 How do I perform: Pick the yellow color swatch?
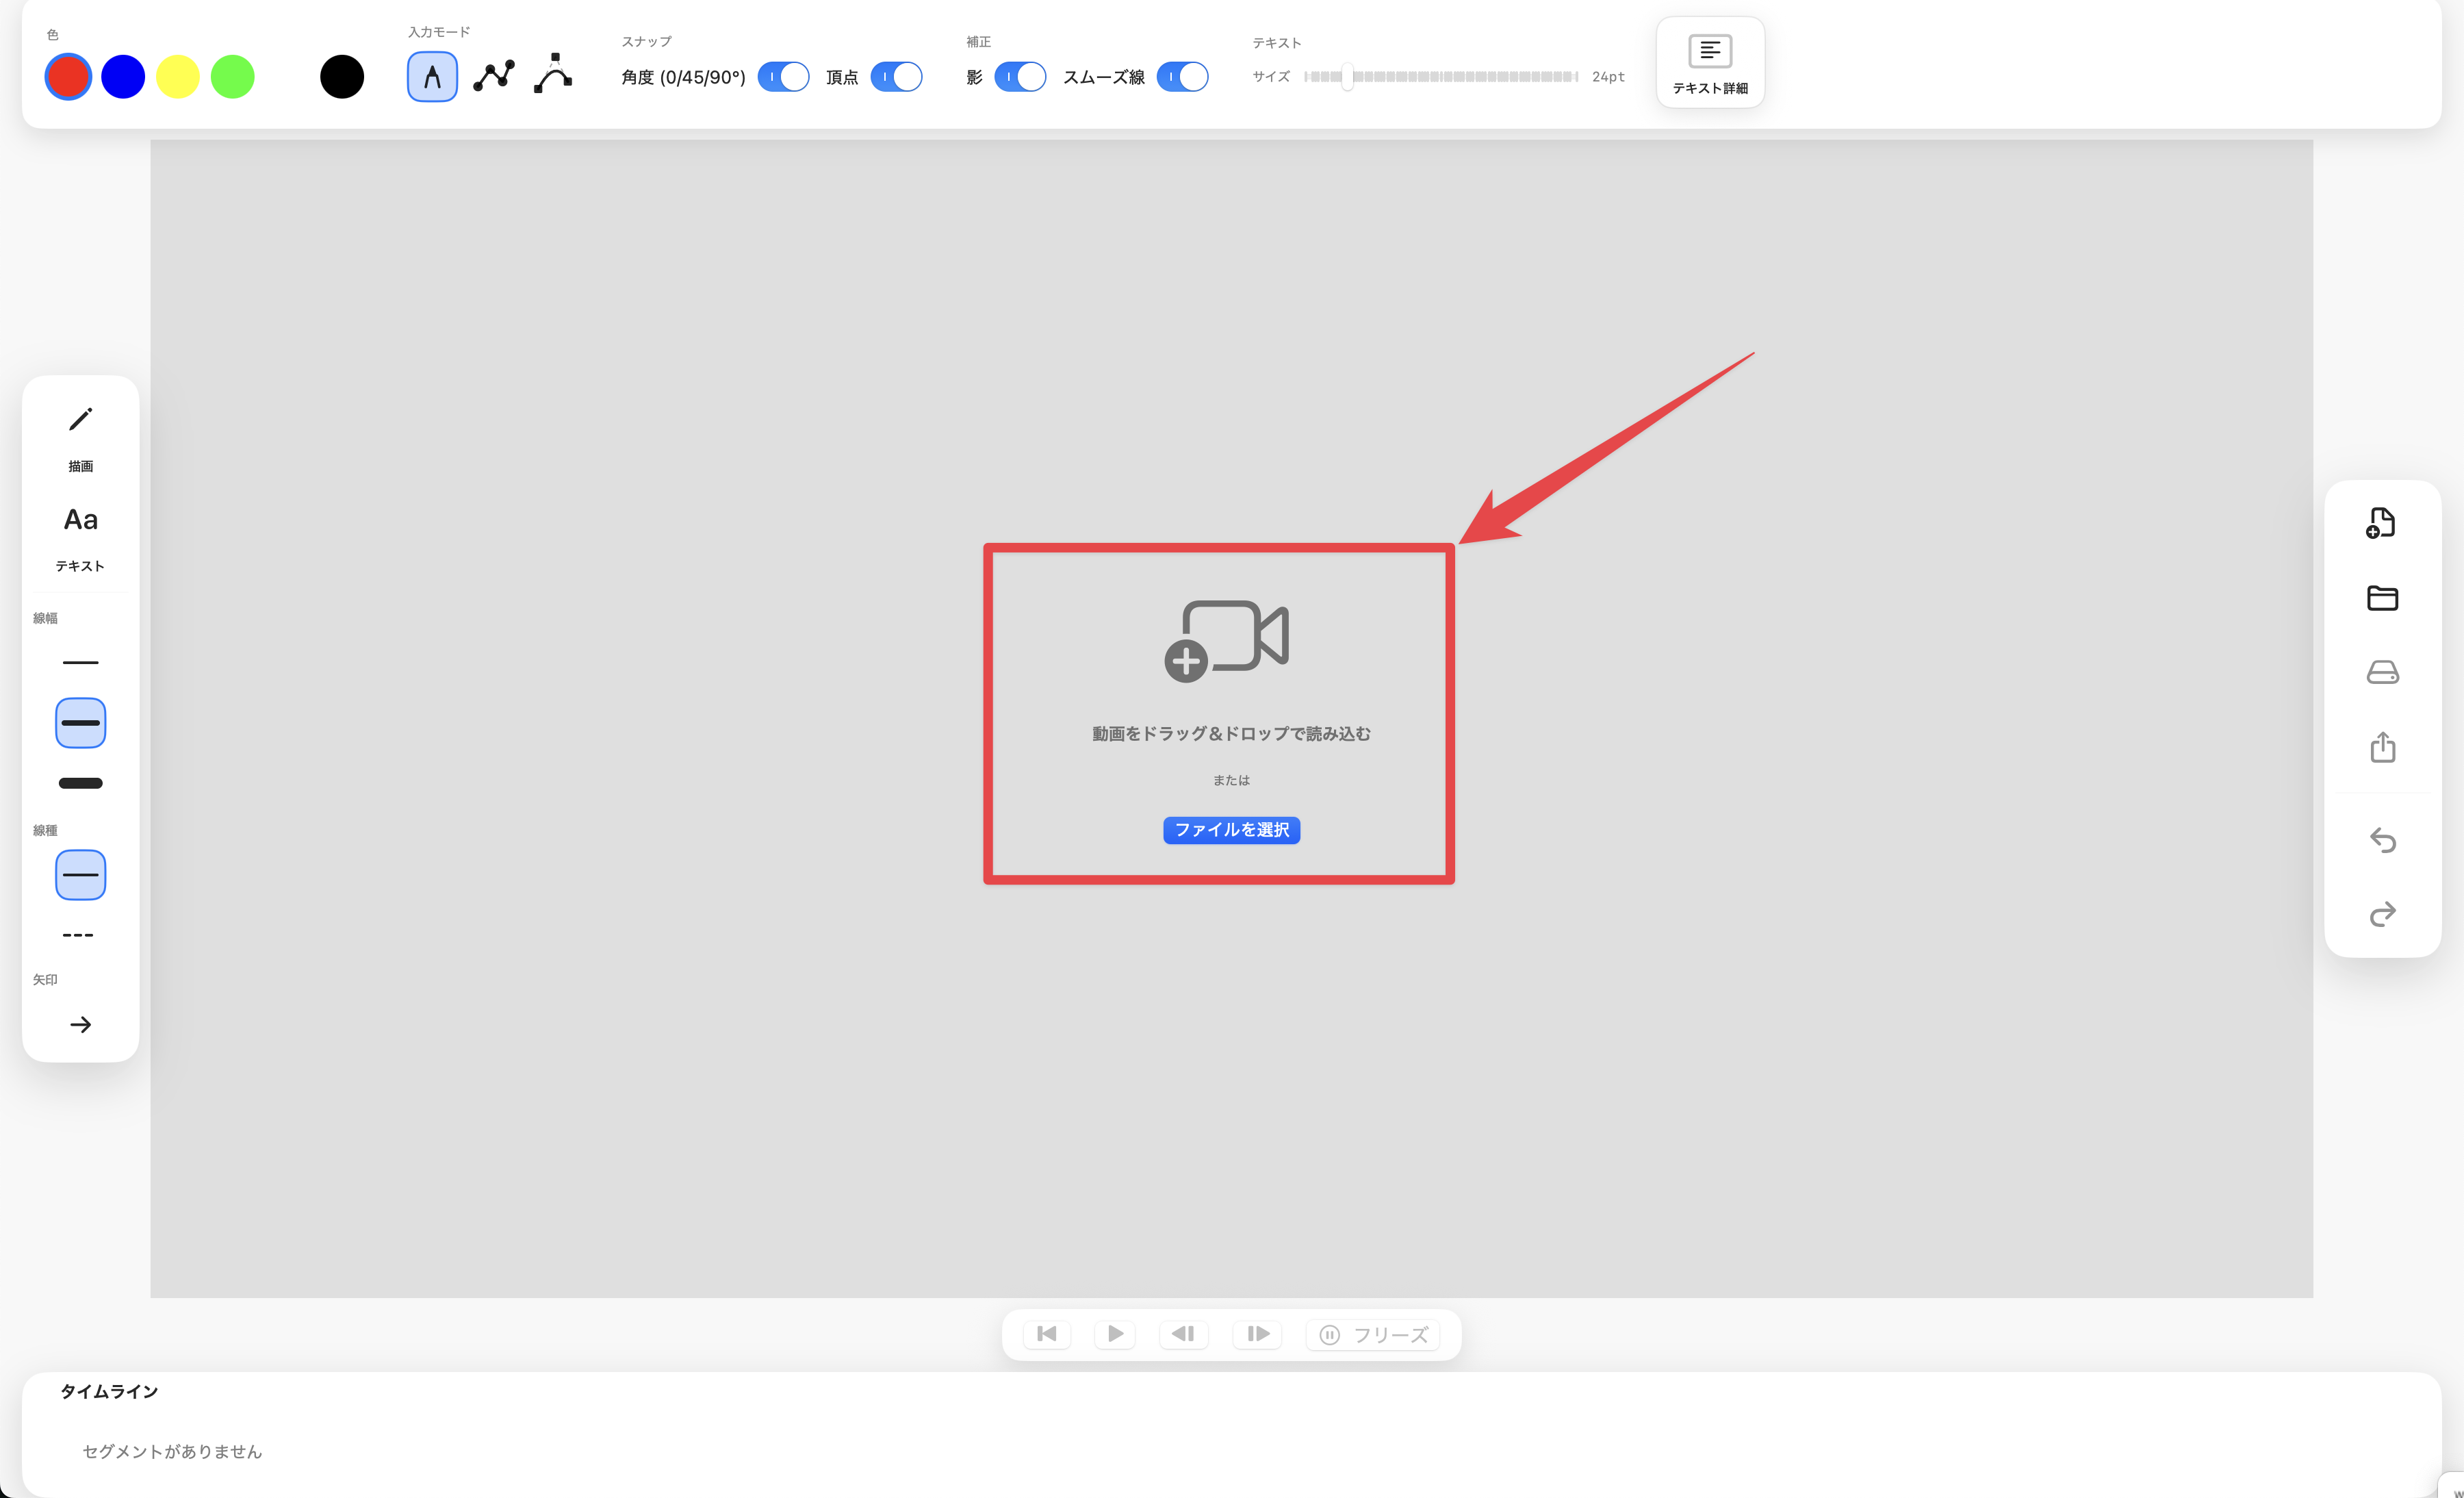coord(178,77)
